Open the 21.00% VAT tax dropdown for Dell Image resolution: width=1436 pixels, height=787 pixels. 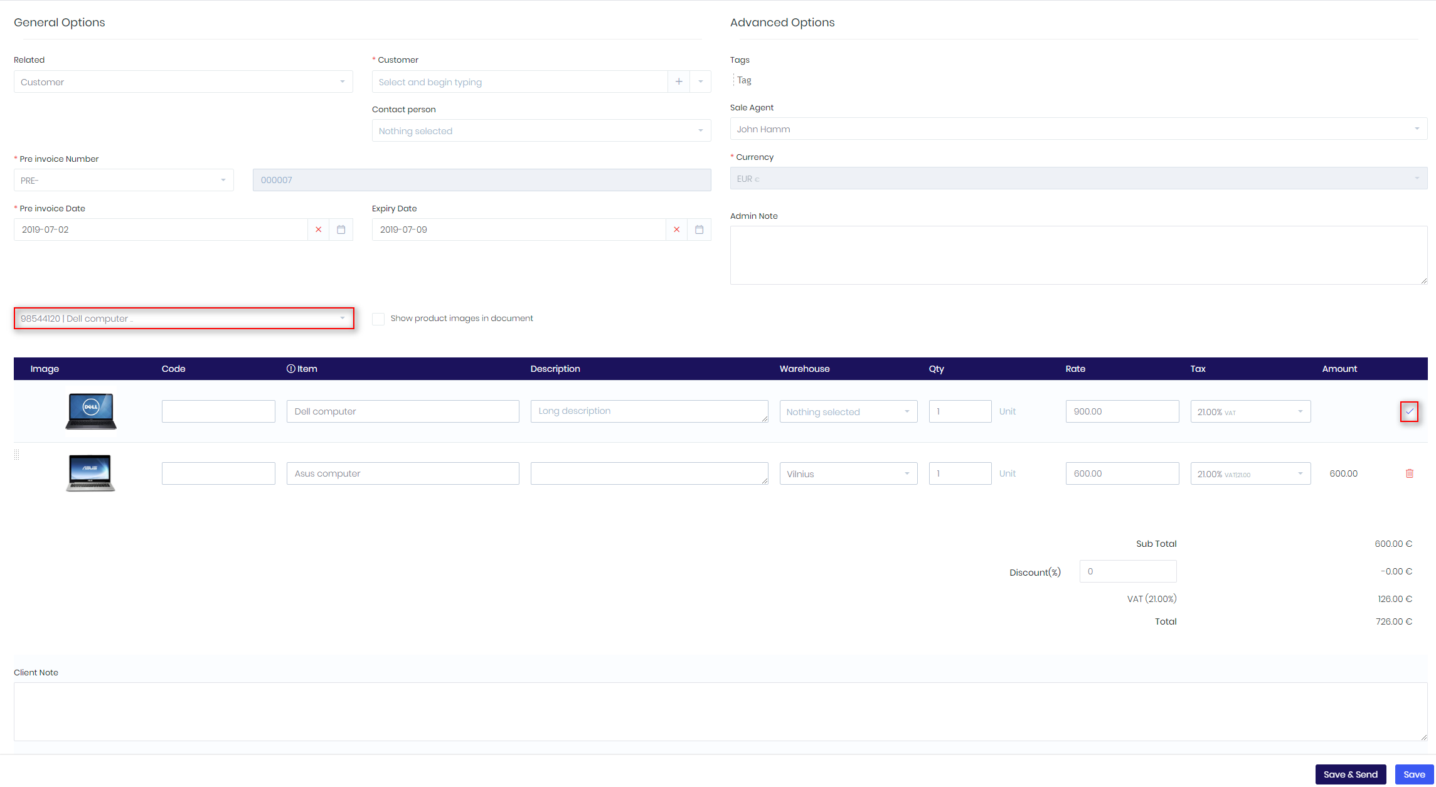pyautogui.click(x=1250, y=411)
